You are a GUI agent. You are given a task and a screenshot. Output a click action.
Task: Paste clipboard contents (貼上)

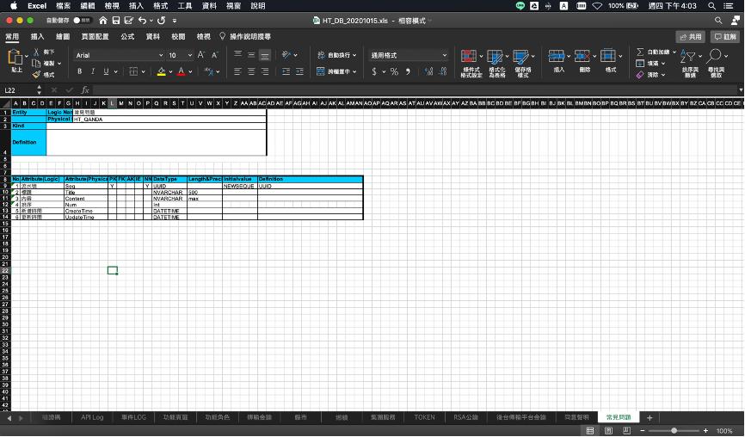tap(15, 61)
